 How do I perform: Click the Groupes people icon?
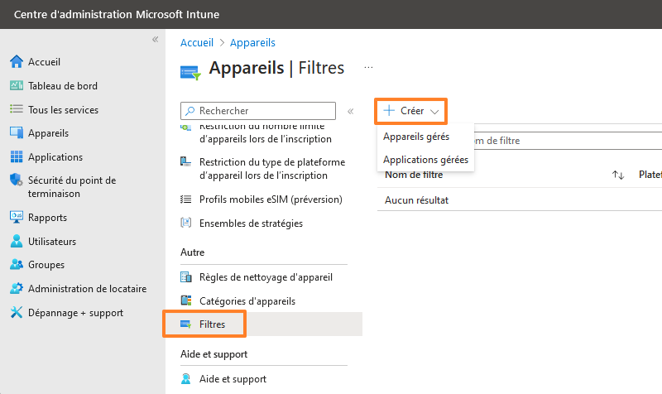17,265
